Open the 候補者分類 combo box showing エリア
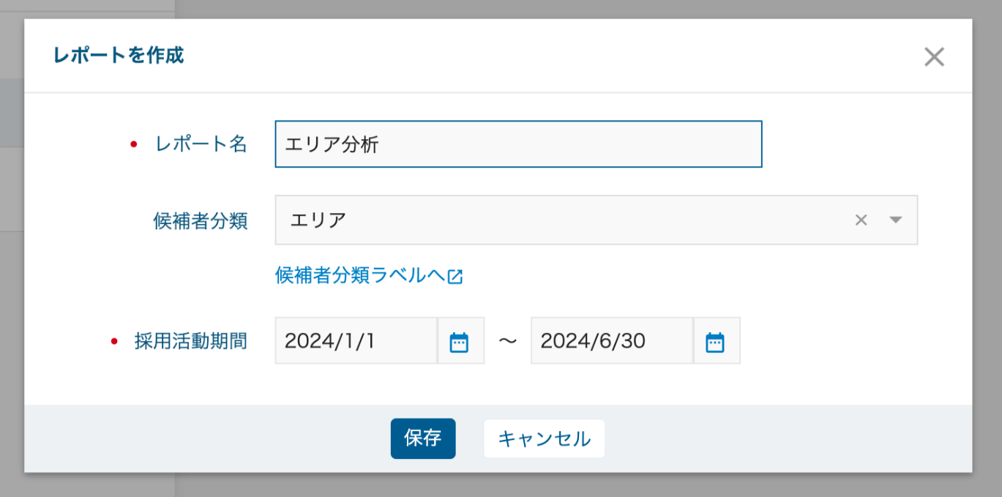This screenshot has width=1002, height=497. [x=556, y=220]
